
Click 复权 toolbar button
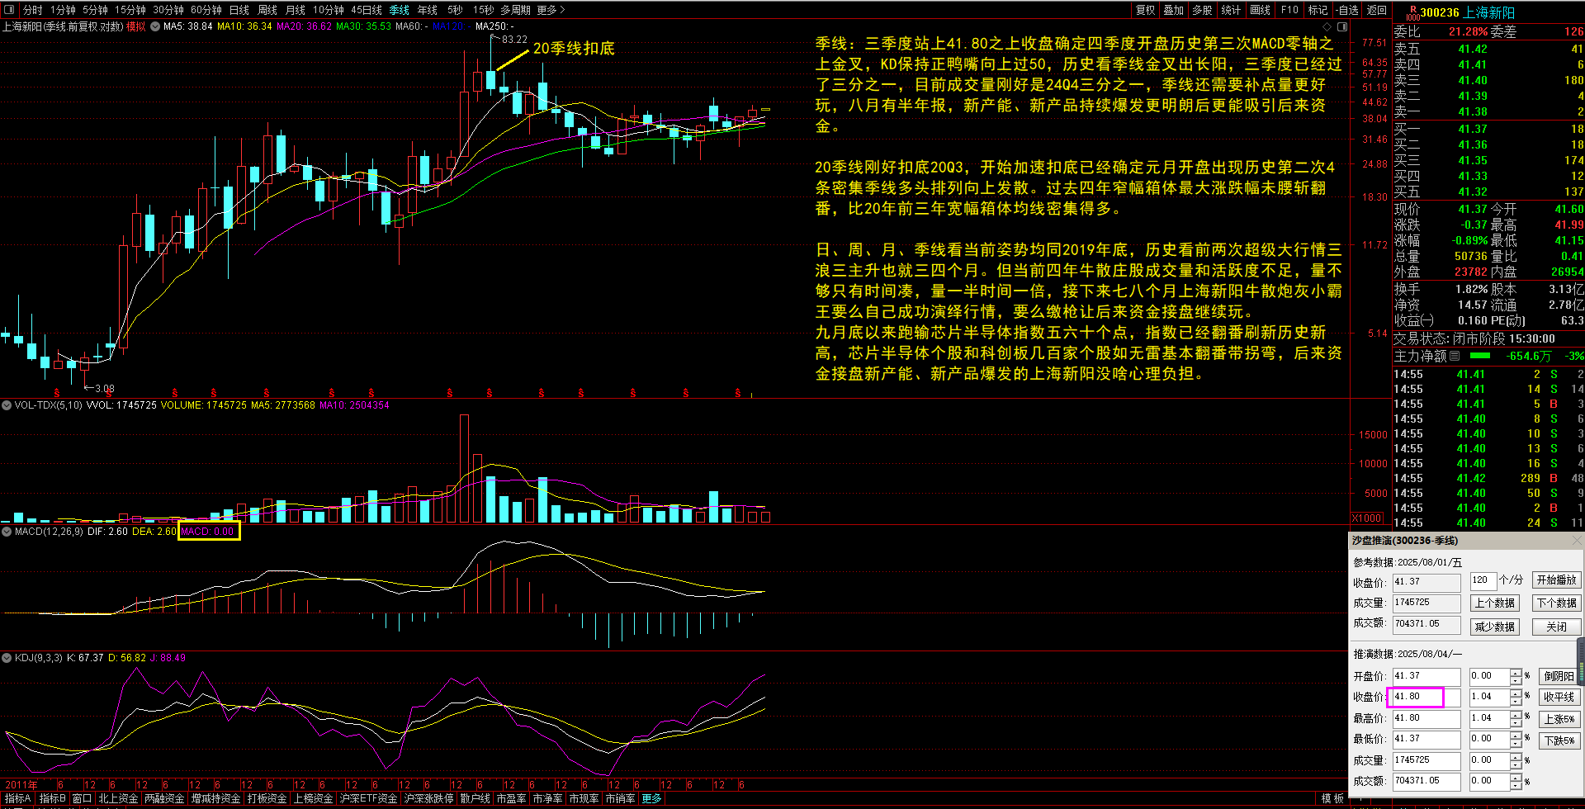(x=1146, y=10)
